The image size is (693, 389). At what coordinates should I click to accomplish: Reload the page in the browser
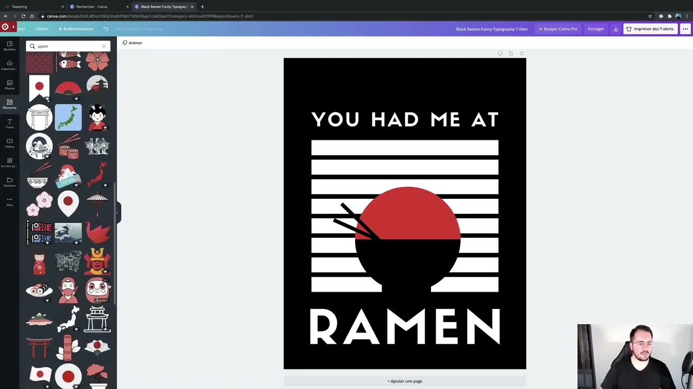[23, 16]
